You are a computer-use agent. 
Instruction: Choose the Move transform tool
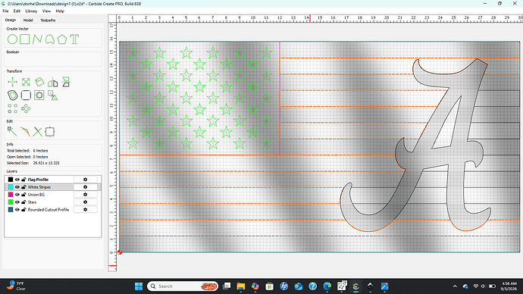coord(12,82)
